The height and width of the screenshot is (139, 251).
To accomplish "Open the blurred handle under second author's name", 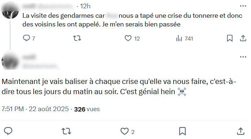I will (41, 66).
